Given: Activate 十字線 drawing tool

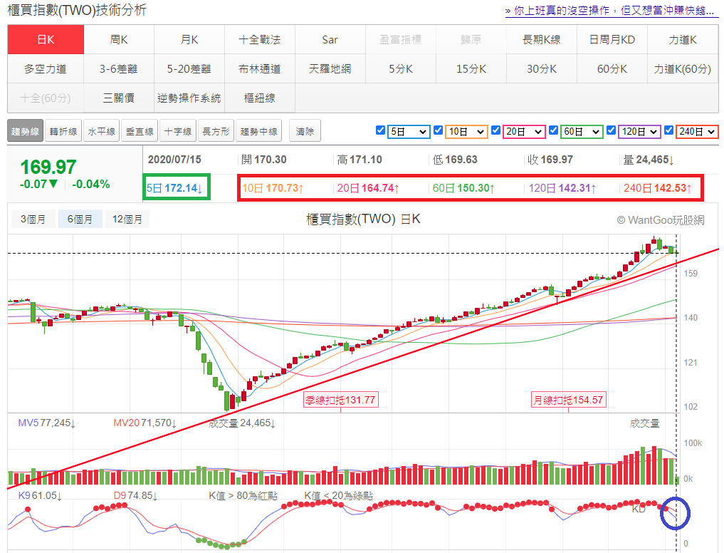Looking at the screenshot, I should click(x=178, y=131).
